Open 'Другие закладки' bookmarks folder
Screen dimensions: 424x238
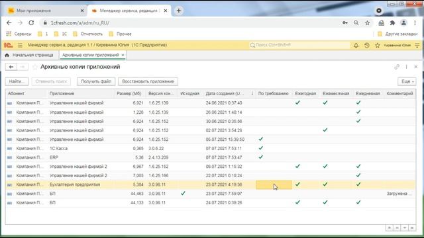click(x=397, y=34)
